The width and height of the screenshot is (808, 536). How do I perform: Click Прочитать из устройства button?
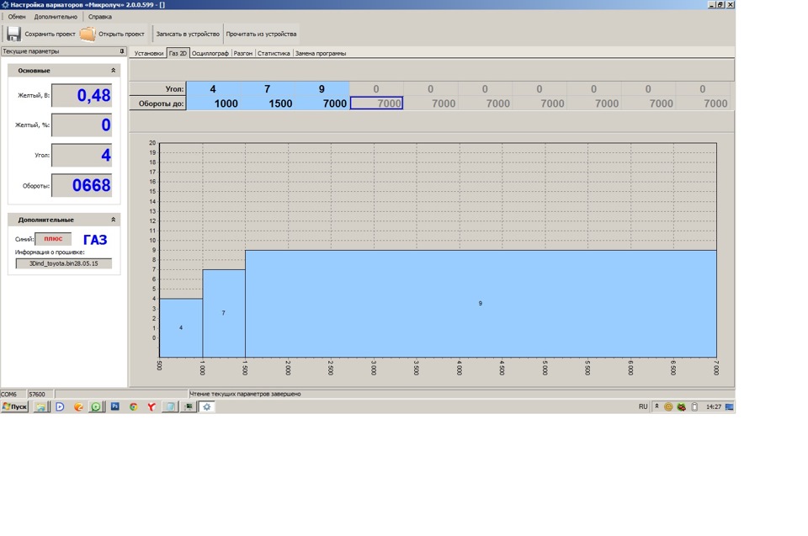click(x=261, y=34)
